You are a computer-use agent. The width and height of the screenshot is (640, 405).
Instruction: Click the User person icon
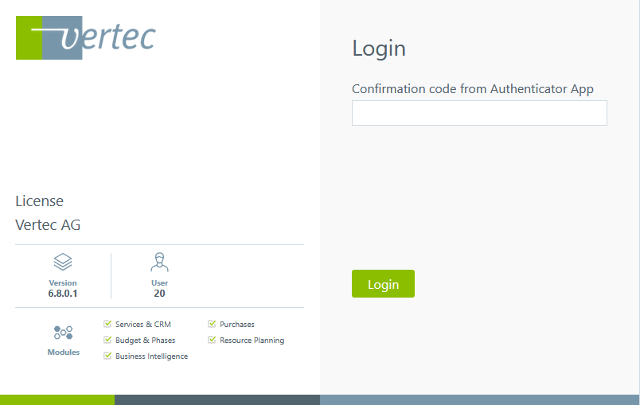160,262
